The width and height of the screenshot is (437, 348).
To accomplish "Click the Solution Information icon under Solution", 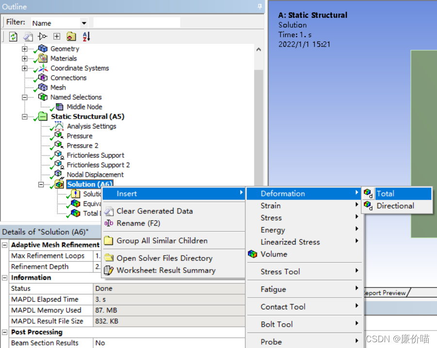I will (x=76, y=194).
